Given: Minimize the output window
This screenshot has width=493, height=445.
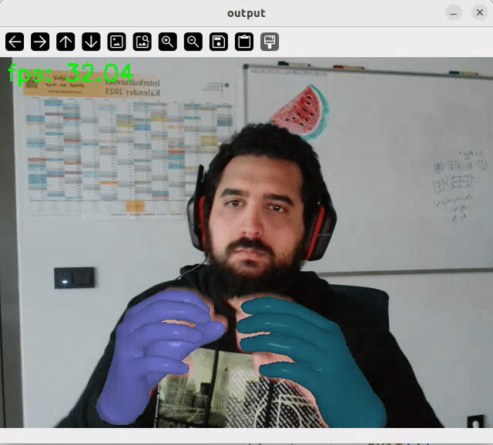Looking at the screenshot, I should pos(454,13).
